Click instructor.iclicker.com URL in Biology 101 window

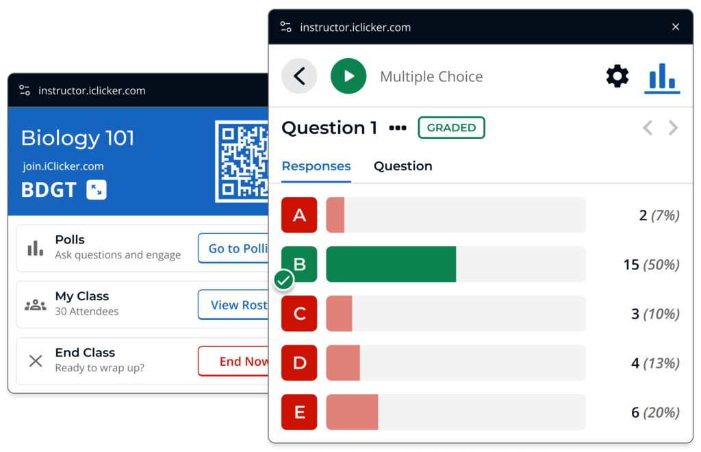click(x=92, y=91)
